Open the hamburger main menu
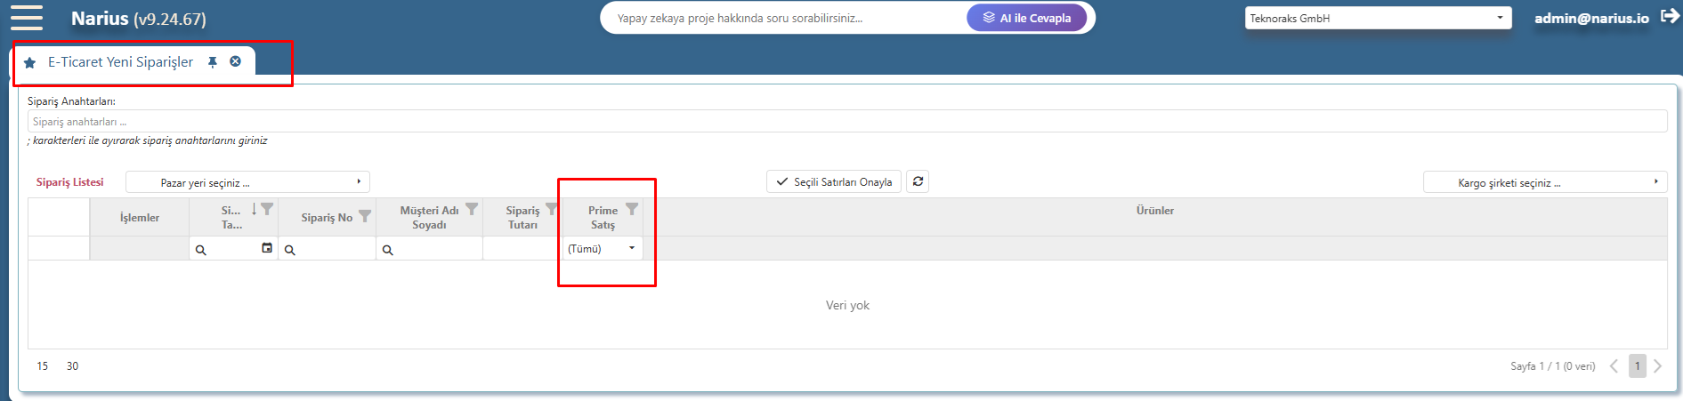Image resolution: width=1683 pixels, height=401 pixels. pyautogui.click(x=27, y=18)
